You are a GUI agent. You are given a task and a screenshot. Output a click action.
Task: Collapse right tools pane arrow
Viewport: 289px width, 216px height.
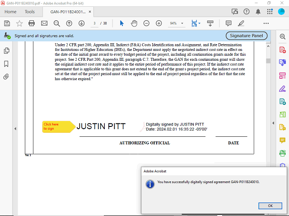[273, 123]
